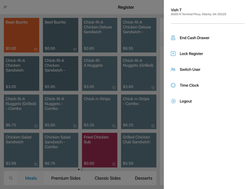The height and width of the screenshot is (189, 252).
Task: Add Bean Burrito to the order
Action: [x=21, y=35]
